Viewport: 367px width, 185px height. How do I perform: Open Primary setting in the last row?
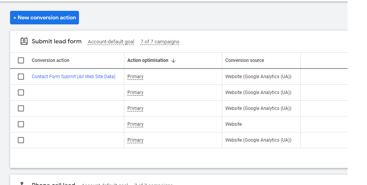tap(135, 140)
